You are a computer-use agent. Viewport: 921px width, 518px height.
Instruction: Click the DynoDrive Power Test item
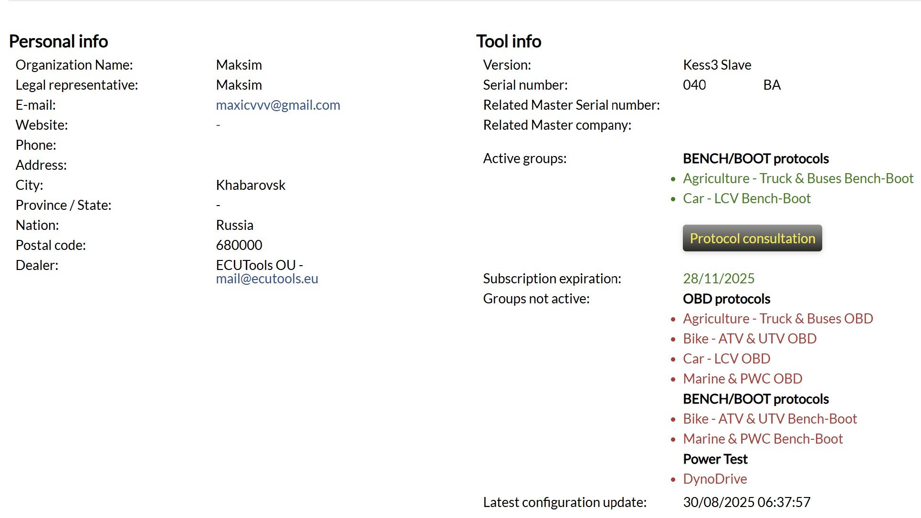pos(715,479)
